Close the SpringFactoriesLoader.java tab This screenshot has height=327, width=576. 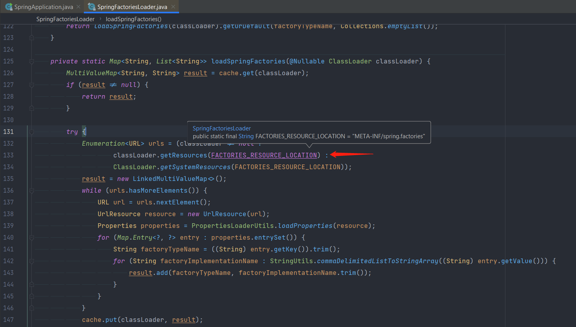173,7
